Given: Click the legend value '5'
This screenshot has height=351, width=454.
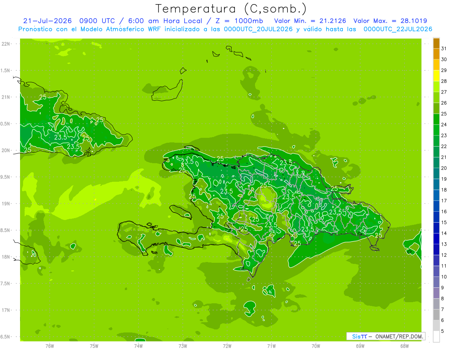Looking at the screenshot, I should point(443,331).
